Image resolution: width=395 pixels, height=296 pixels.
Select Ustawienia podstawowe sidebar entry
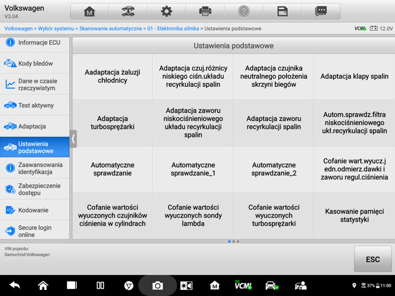pos(34,147)
